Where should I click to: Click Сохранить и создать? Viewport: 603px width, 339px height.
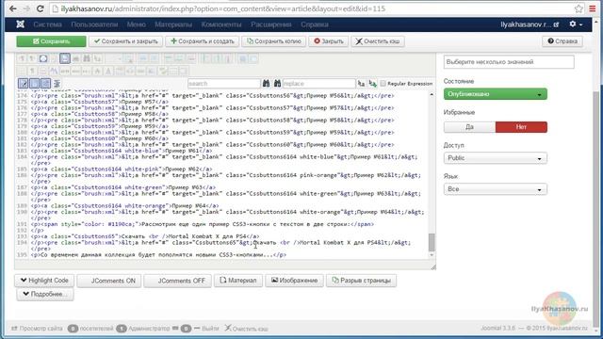coord(203,41)
